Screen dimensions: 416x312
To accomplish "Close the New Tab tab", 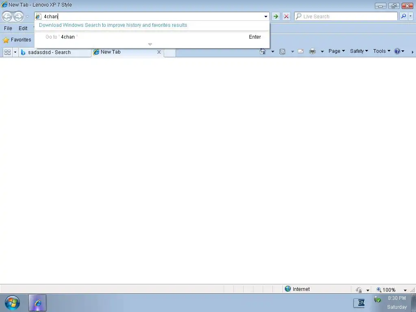I will pyautogui.click(x=159, y=52).
